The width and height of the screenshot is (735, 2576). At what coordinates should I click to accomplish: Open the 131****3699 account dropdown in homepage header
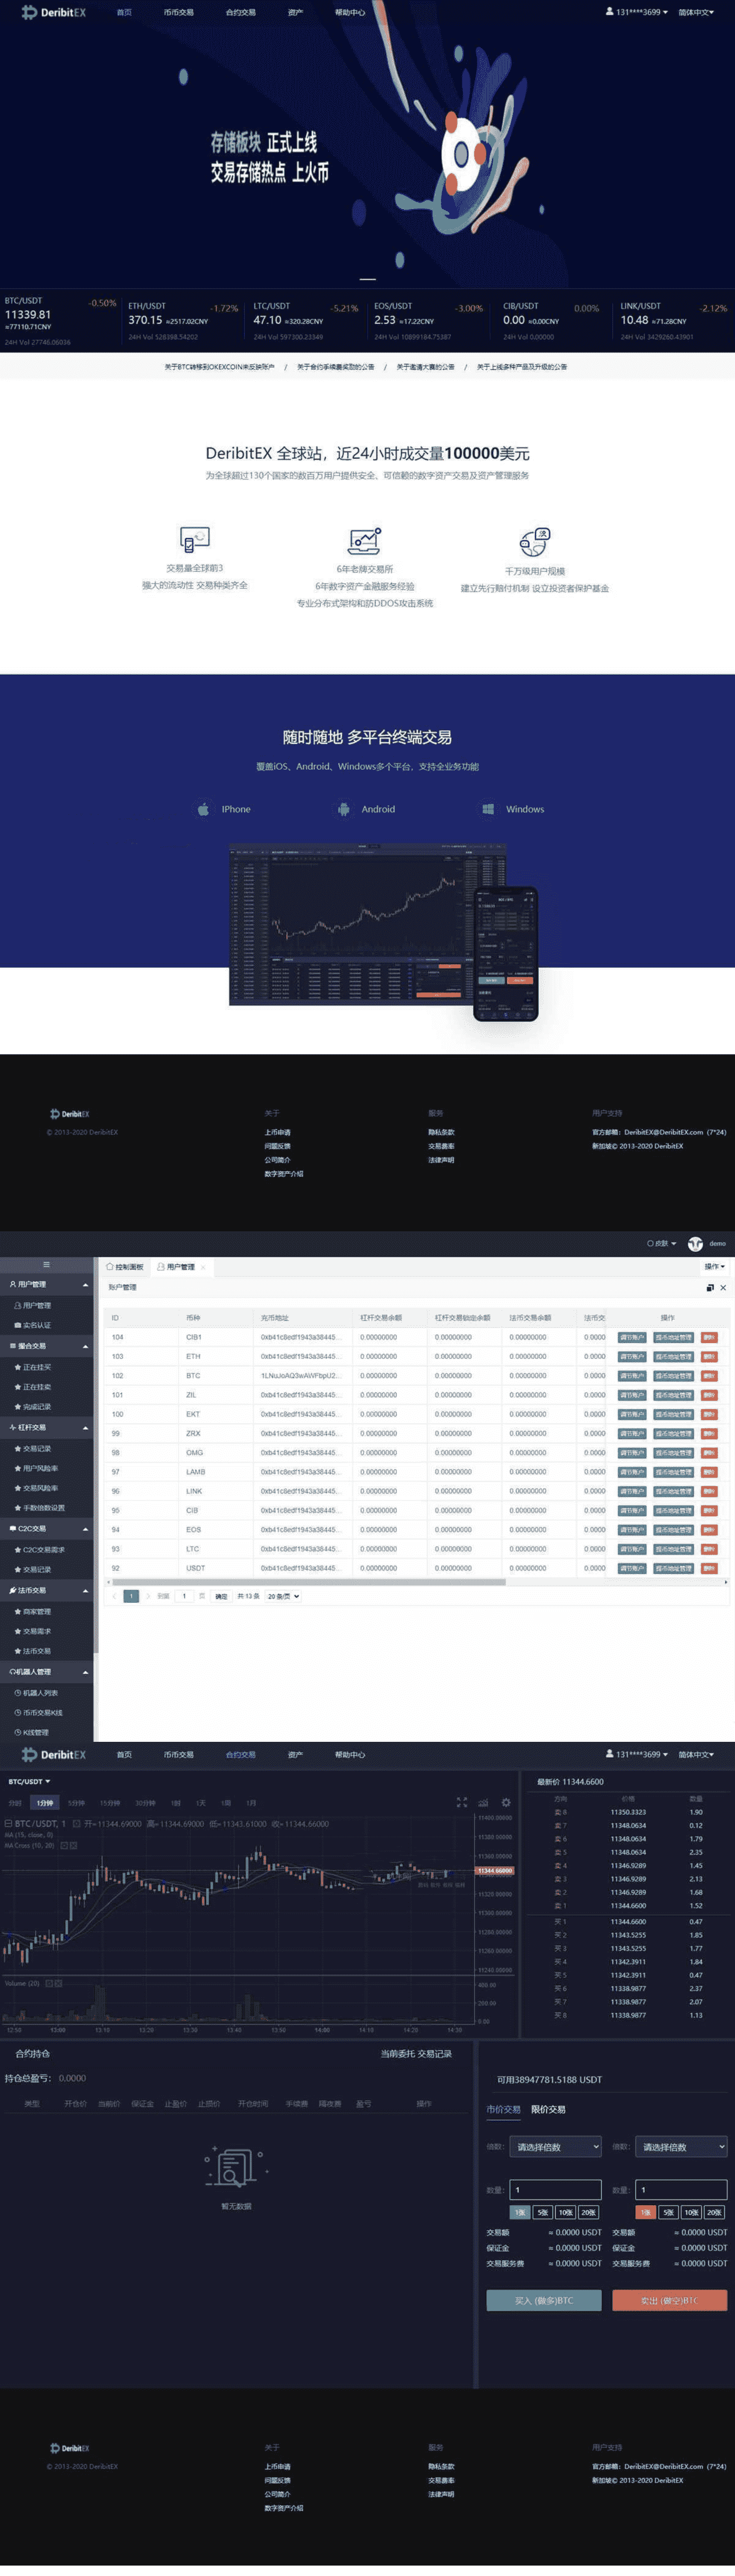point(637,12)
